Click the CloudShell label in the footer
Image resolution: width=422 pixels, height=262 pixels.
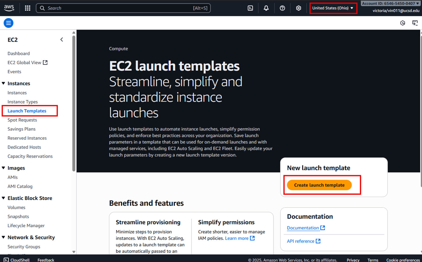[20, 260]
